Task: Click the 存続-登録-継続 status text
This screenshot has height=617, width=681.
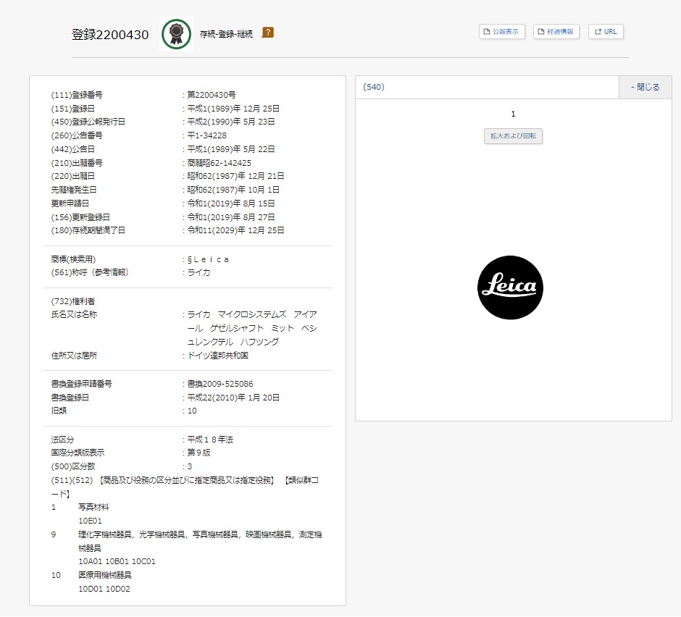Action: point(226,34)
